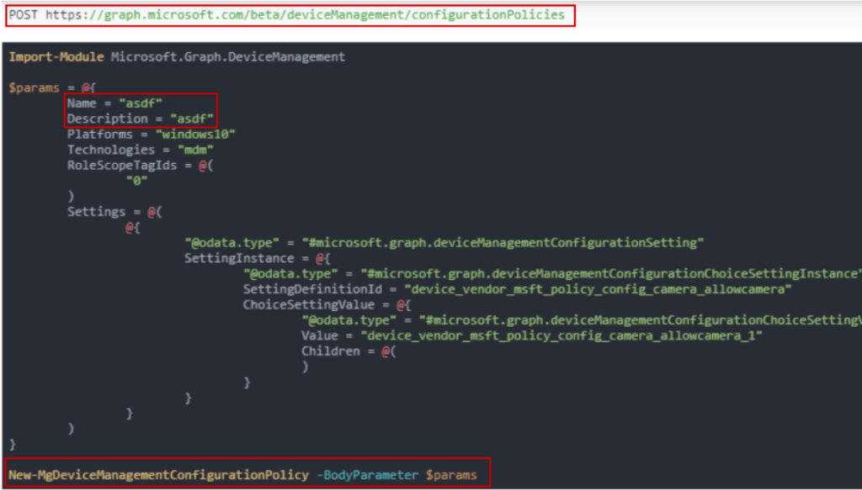Click the New-MgDeviceManagementConfigurationPolicy cmdlet
The height and width of the screenshot is (490, 862).
click(158, 475)
